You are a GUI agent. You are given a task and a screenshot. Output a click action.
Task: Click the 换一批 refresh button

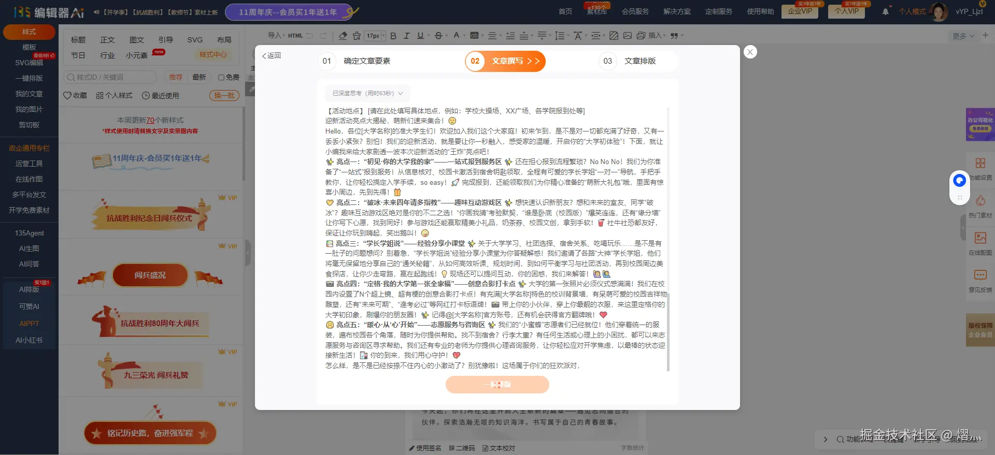coord(224,95)
